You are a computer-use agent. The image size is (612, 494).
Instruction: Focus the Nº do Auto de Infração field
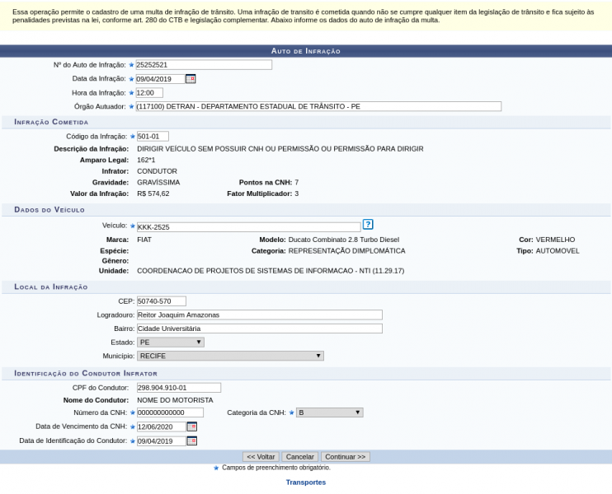click(x=204, y=65)
